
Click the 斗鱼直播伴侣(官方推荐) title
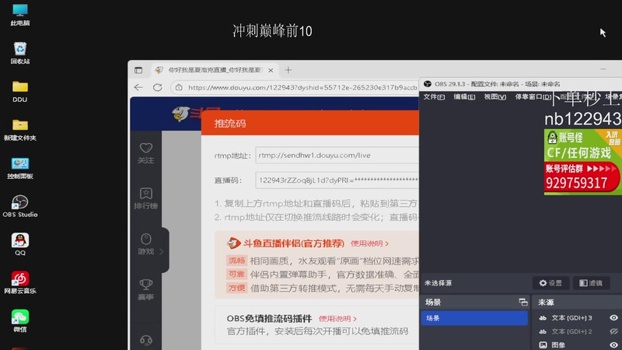coord(294,243)
